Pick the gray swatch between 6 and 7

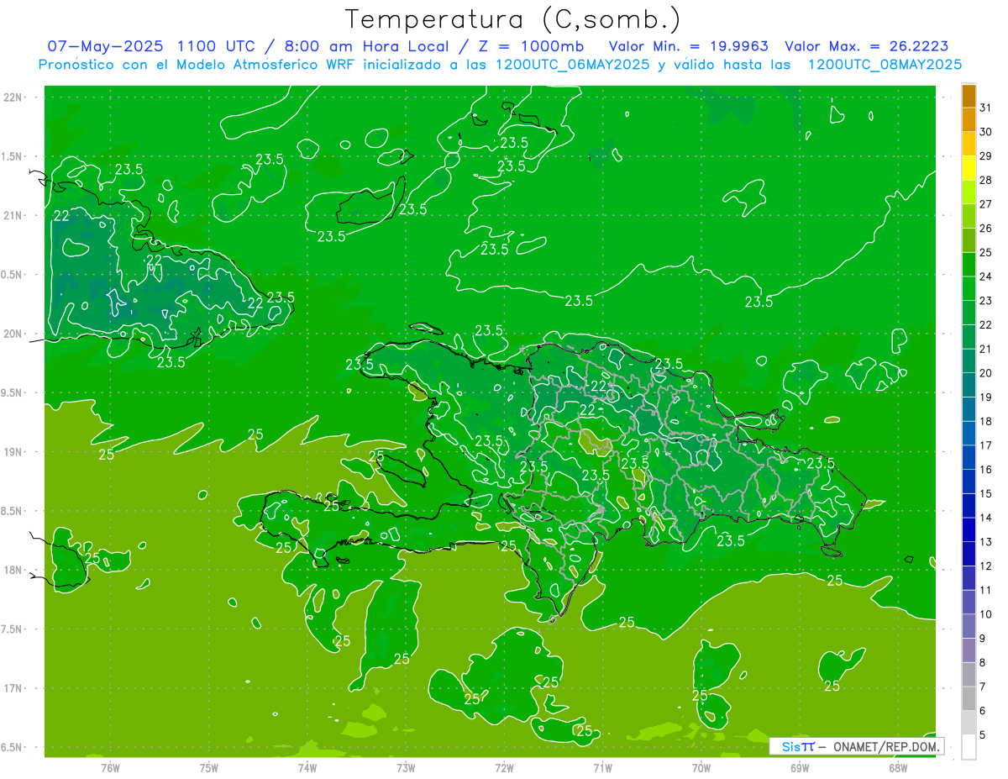point(969,698)
